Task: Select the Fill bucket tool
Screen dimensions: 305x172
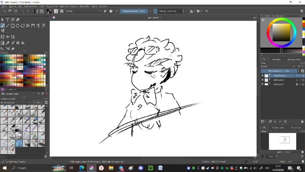Action: [23, 43]
